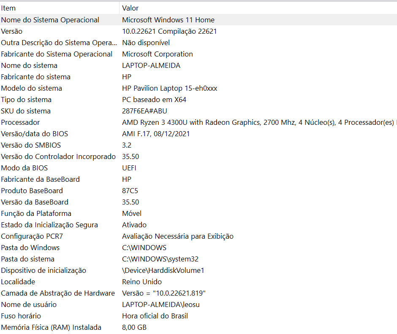The width and height of the screenshot is (397, 334).
Task: Click the 8,00 GB value
Action: (134, 327)
